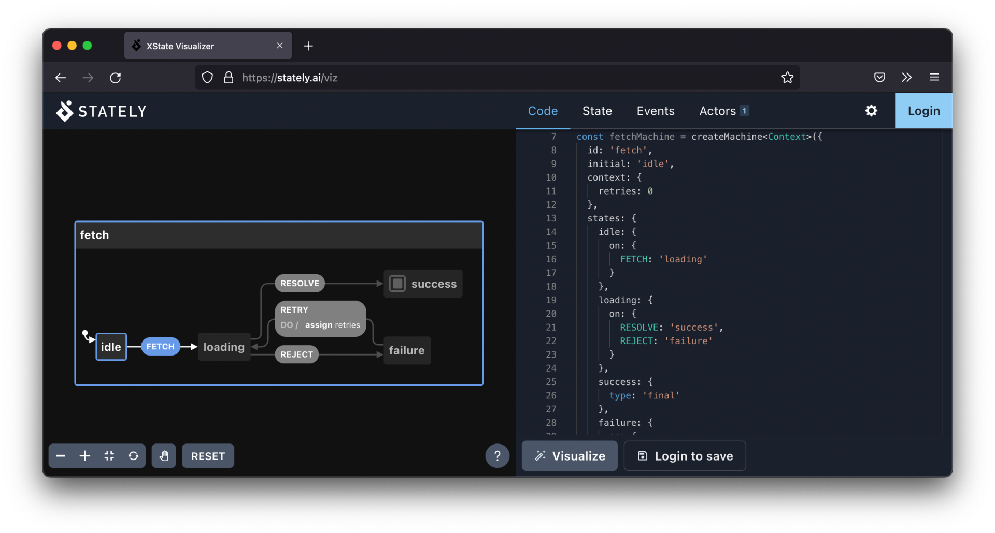Fit diagram to view icon
Viewport: 995px width, 533px height.
tap(109, 456)
